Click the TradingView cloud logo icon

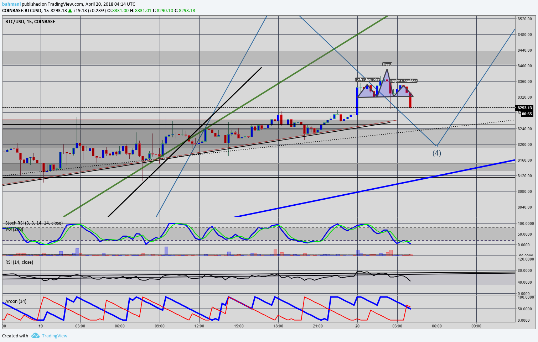tap(35, 336)
